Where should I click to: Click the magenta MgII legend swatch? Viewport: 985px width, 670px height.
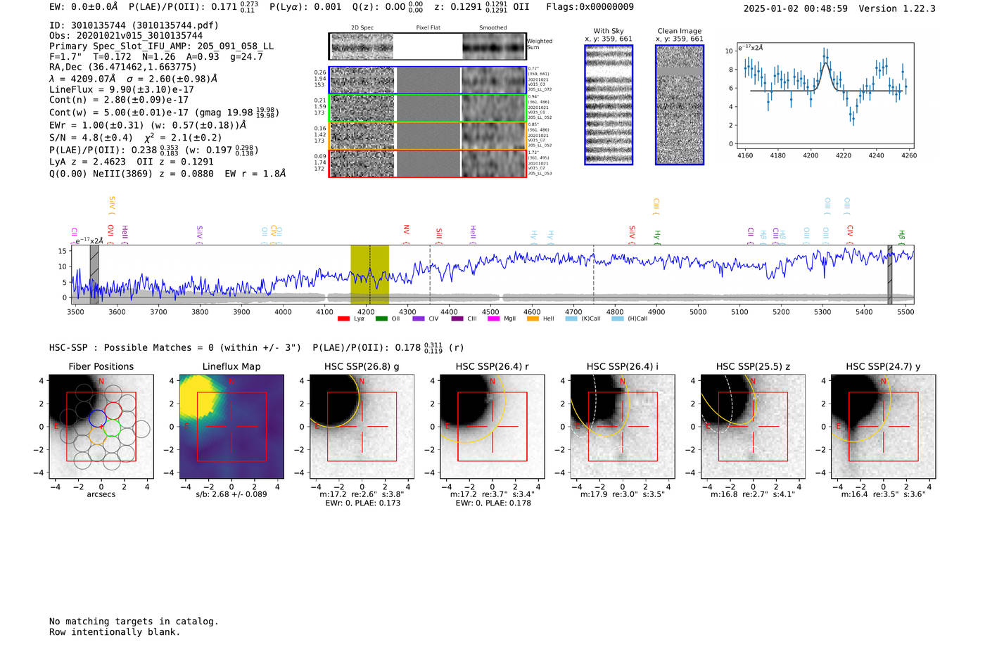(493, 318)
